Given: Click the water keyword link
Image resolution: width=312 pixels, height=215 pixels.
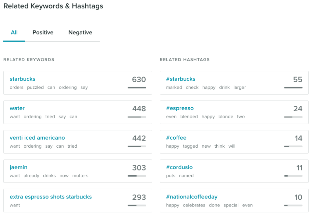Looking at the screenshot, I should pyautogui.click(x=17, y=108).
